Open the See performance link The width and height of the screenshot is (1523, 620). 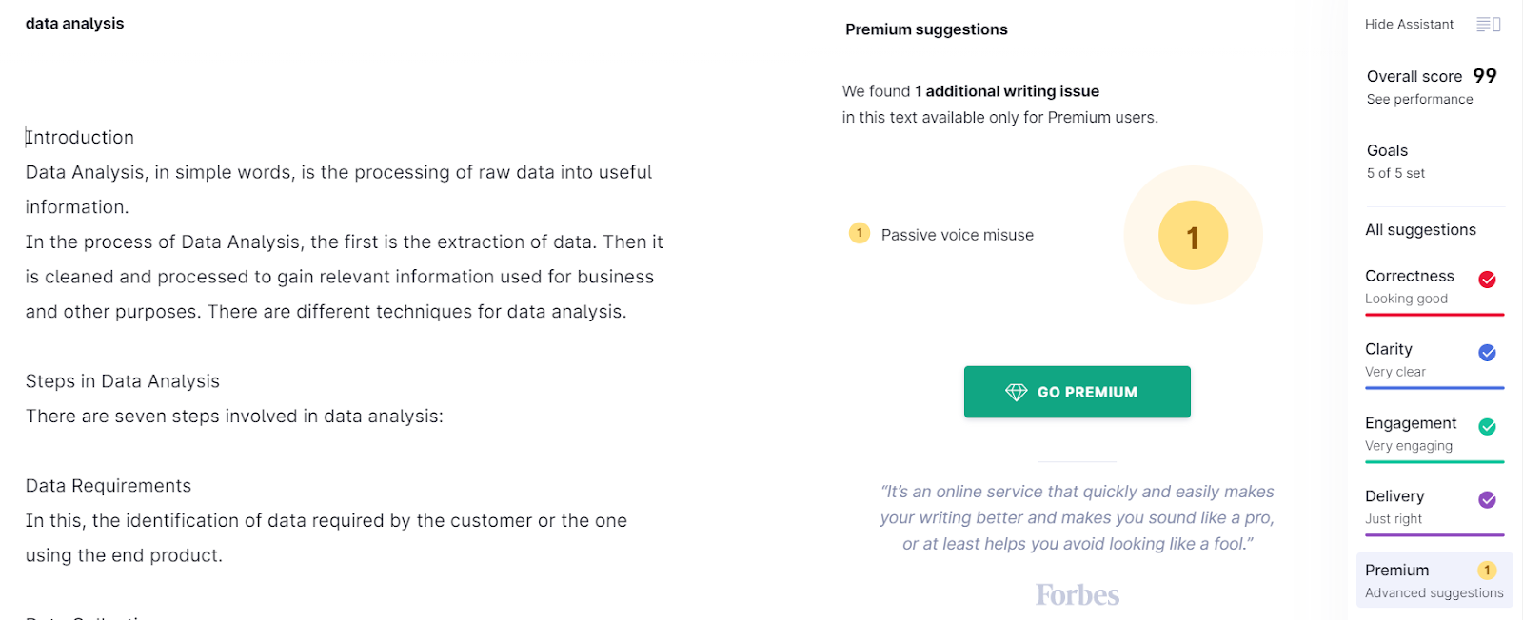pos(1419,100)
